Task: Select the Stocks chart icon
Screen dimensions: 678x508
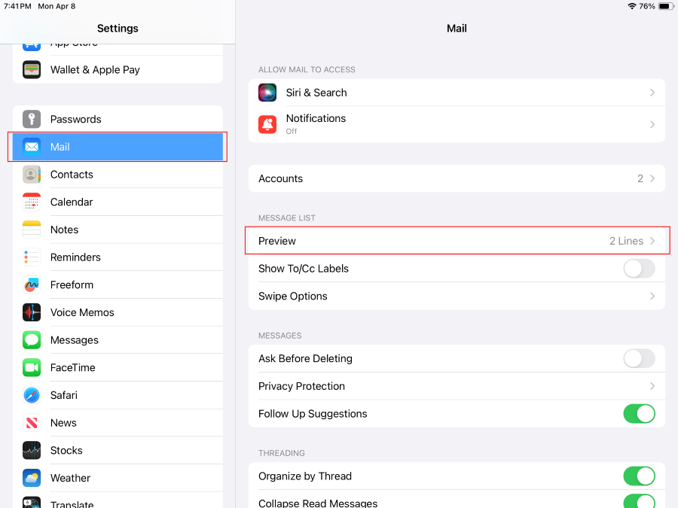Action: tap(32, 450)
